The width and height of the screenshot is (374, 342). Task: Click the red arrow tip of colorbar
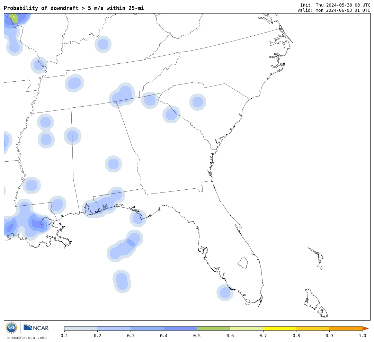(365, 328)
